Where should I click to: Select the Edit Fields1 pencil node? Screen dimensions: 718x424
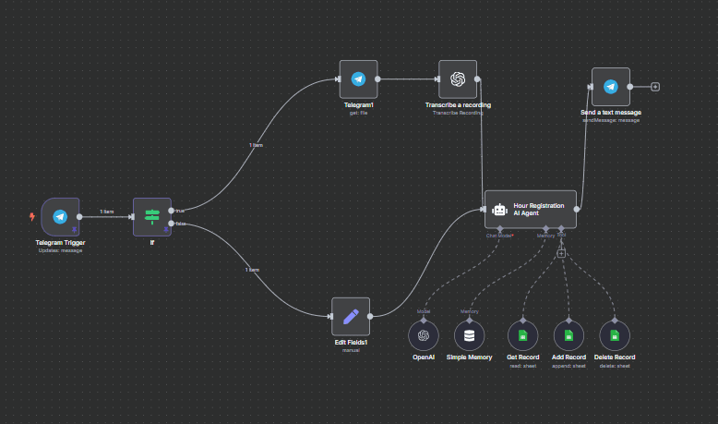tap(351, 316)
